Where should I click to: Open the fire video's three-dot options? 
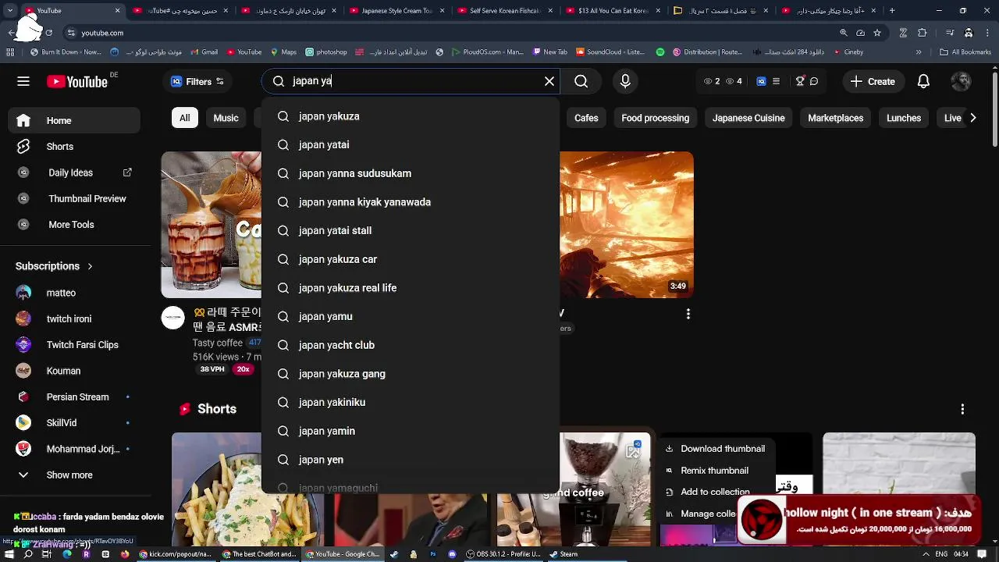[688, 314]
